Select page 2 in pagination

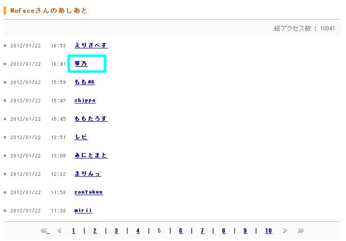(x=95, y=231)
